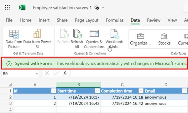Viewport: 188px width, 113px height.
Task: Select the Stocks data type
Action: tap(164, 39)
